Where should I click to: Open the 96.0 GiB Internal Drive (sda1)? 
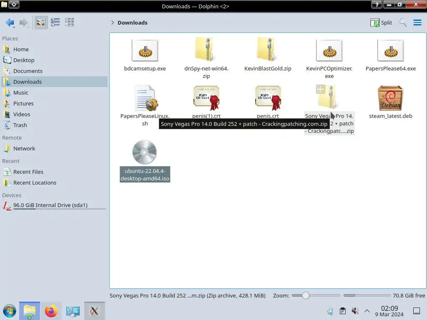(54, 206)
